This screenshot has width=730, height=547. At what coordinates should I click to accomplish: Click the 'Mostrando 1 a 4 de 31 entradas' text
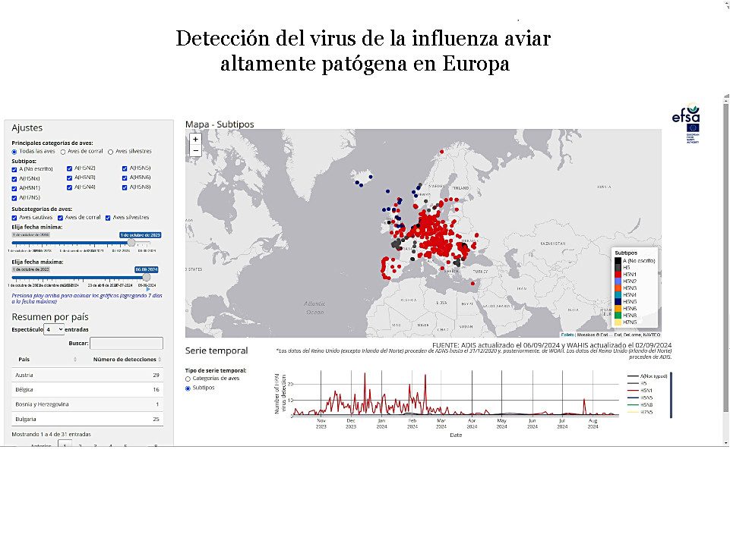[x=51, y=435]
